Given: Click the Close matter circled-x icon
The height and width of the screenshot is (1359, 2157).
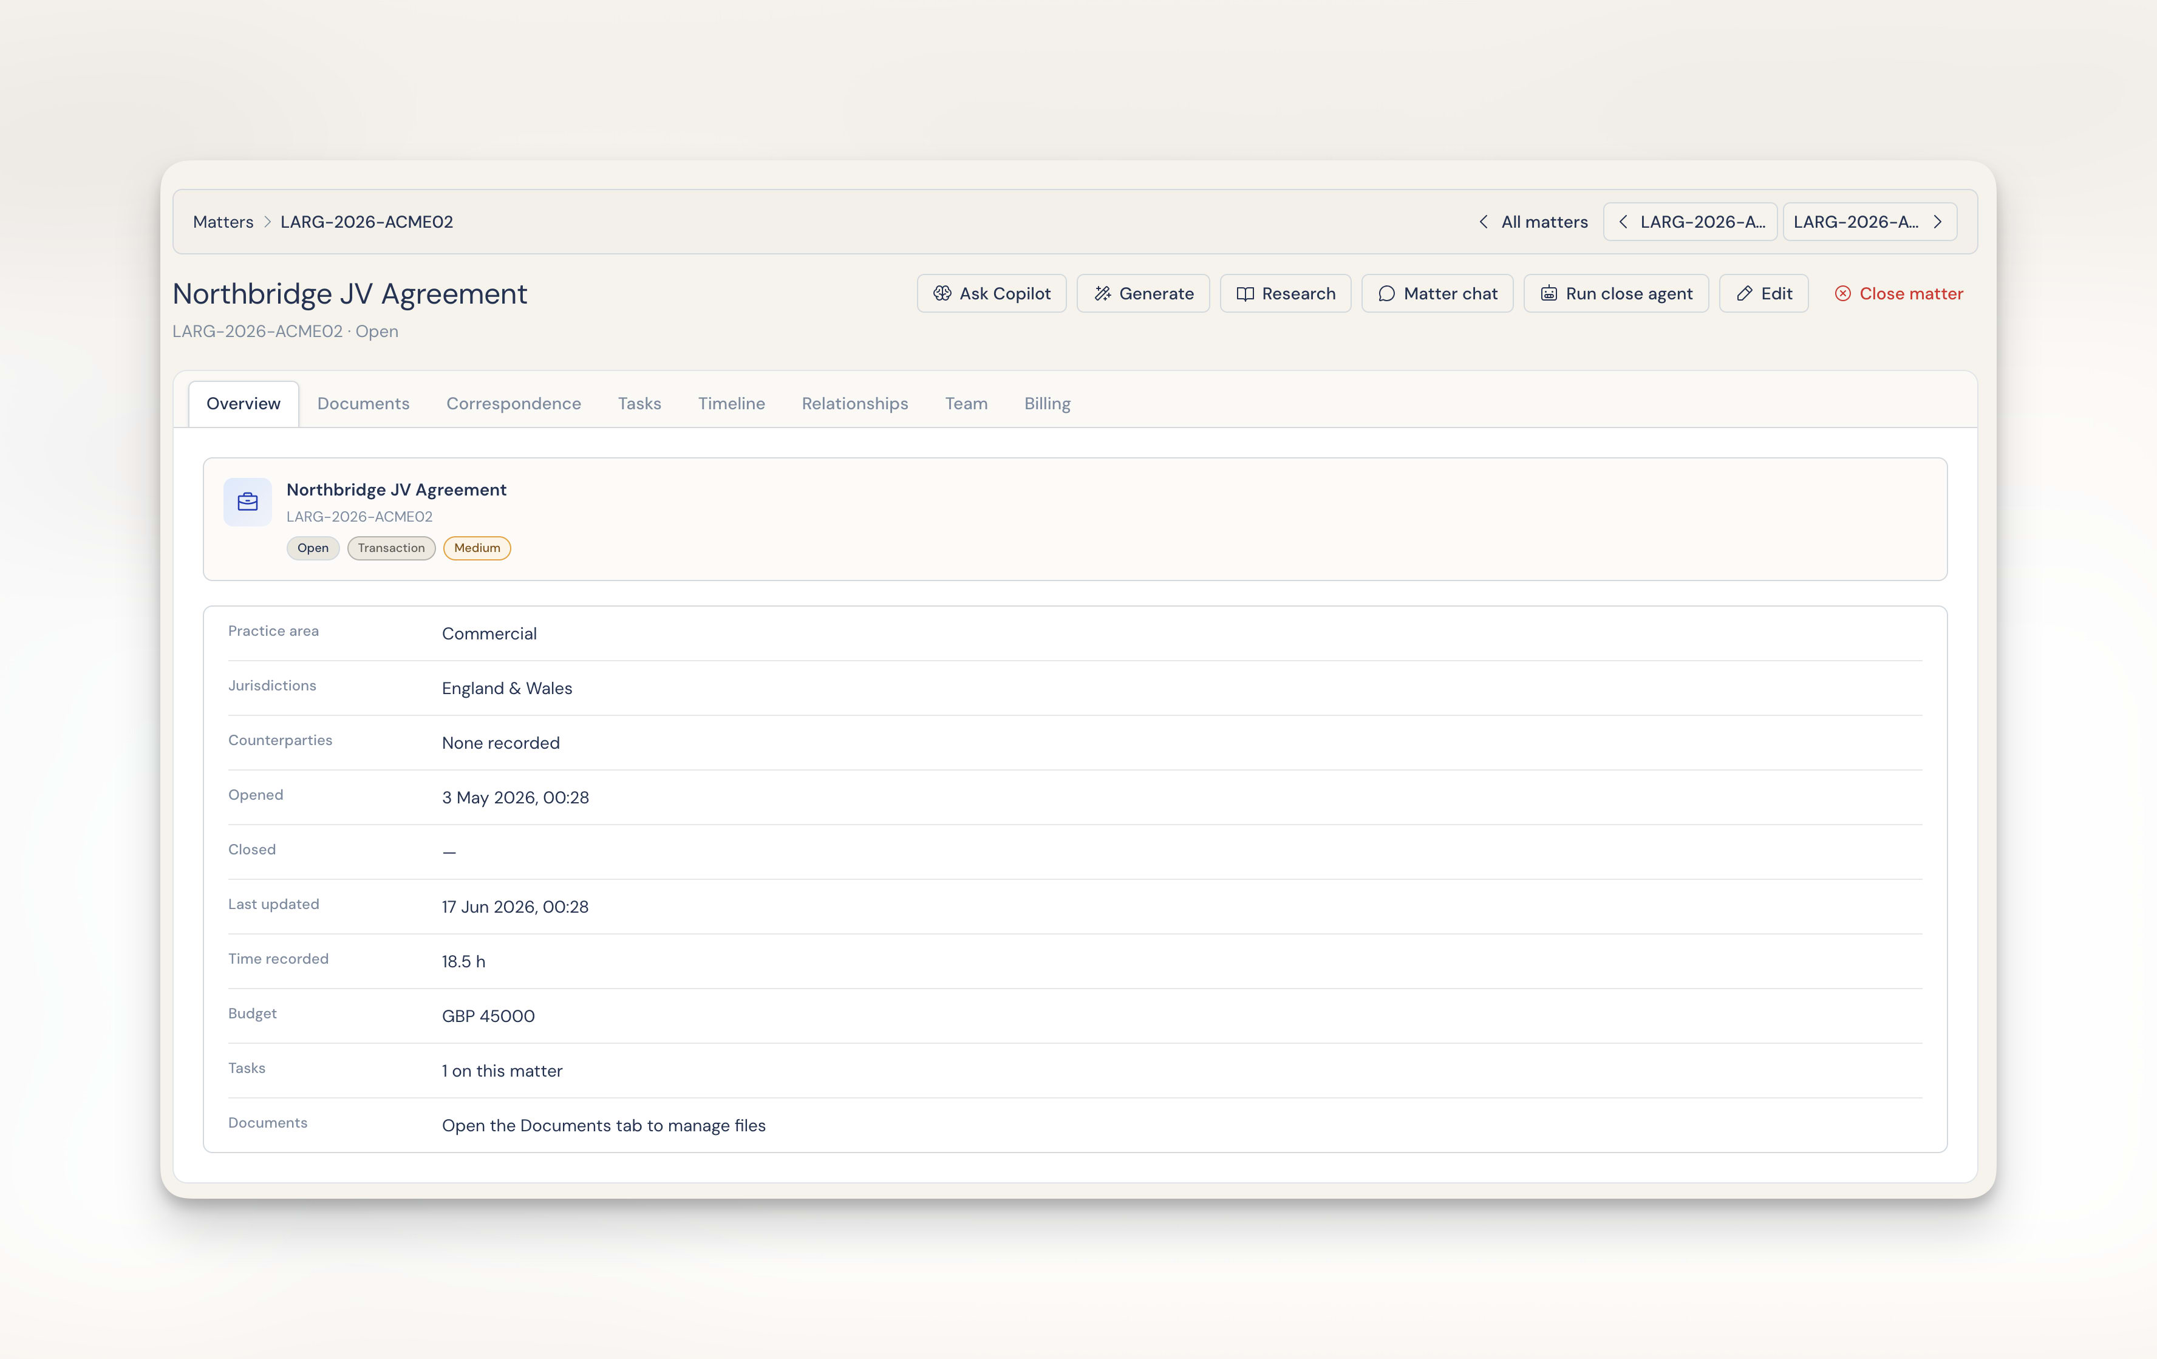Looking at the screenshot, I should (1842, 294).
